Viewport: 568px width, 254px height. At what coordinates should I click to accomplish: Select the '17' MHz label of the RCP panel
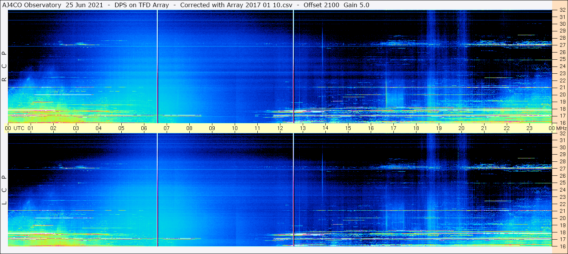562,116
